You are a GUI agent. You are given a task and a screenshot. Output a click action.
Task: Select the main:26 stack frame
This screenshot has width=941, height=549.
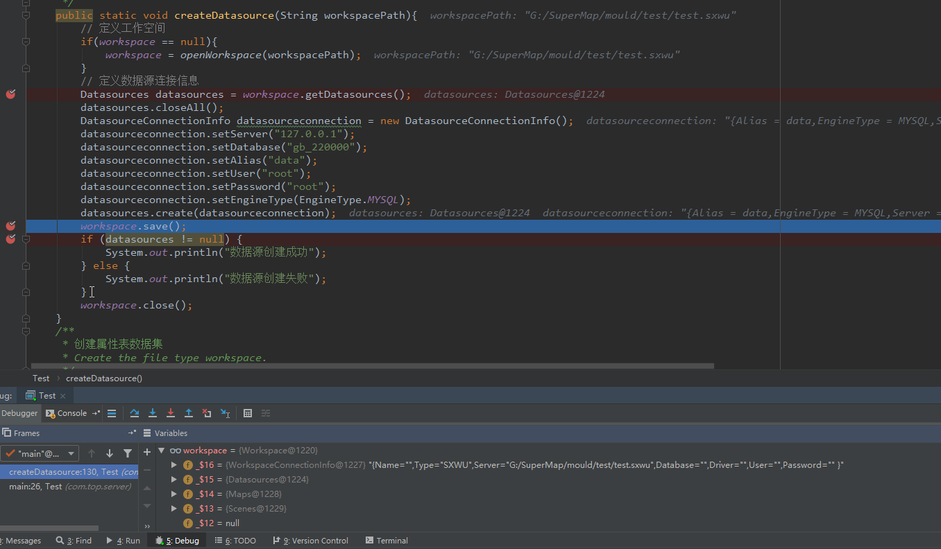(69, 487)
